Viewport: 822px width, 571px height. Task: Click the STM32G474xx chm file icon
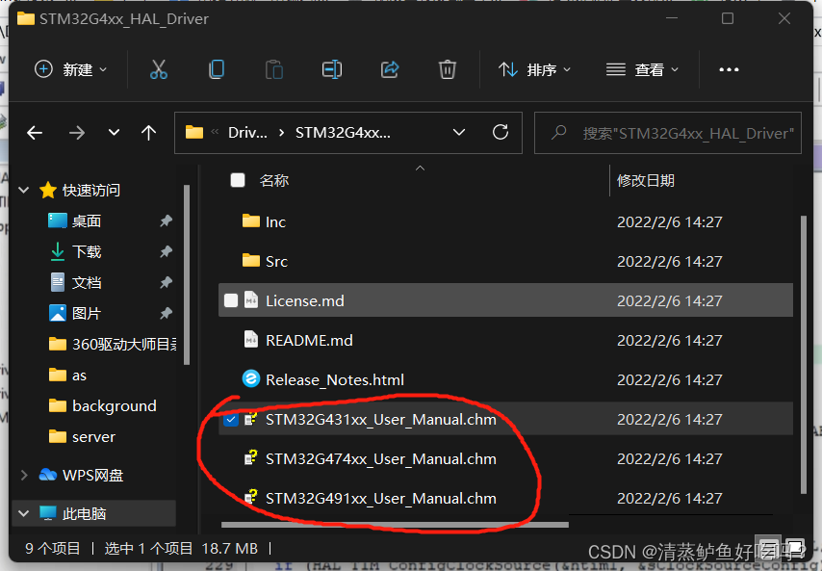tap(251, 457)
